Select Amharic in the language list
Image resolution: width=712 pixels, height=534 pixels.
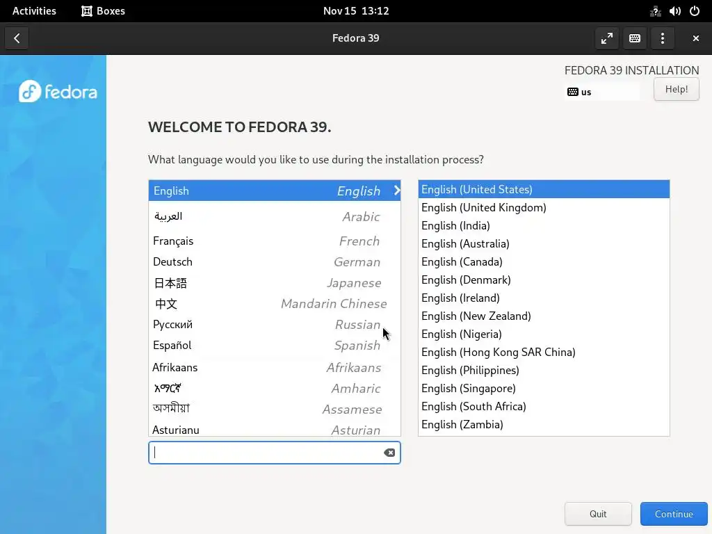pos(274,388)
